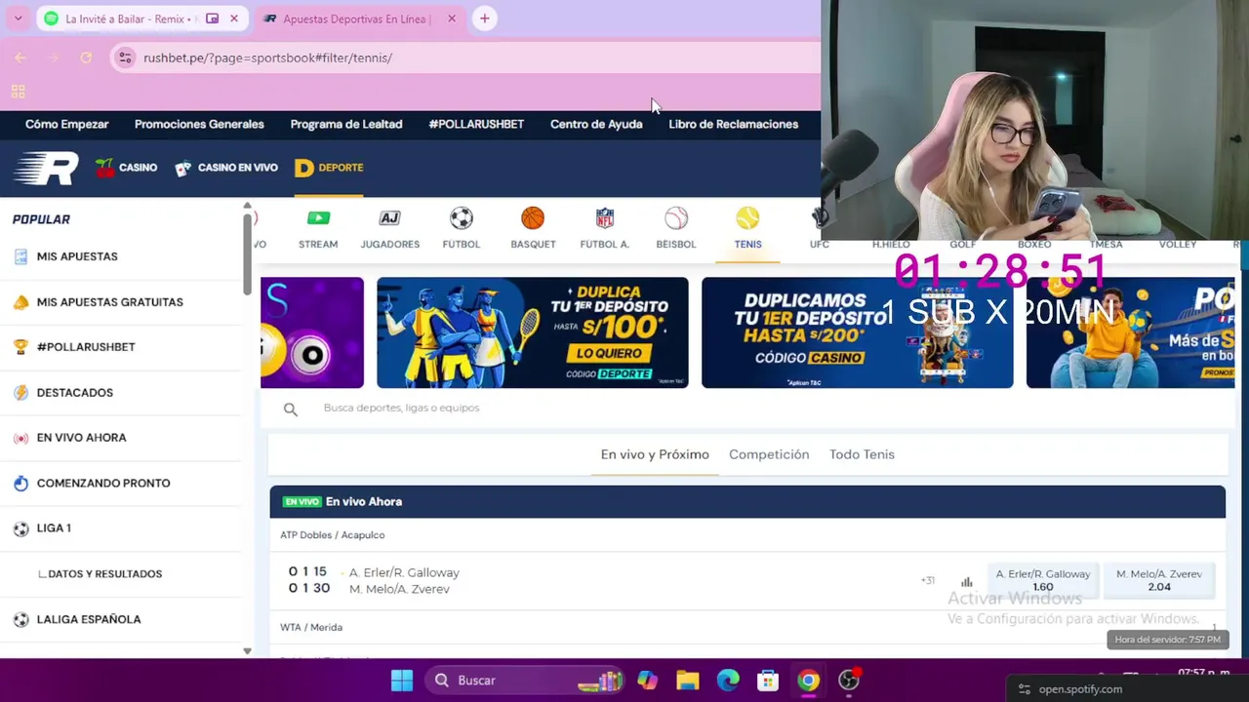Screen dimensions: 1249x702
Task: Select En vivo y Próximo tab
Action: pyautogui.click(x=655, y=454)
